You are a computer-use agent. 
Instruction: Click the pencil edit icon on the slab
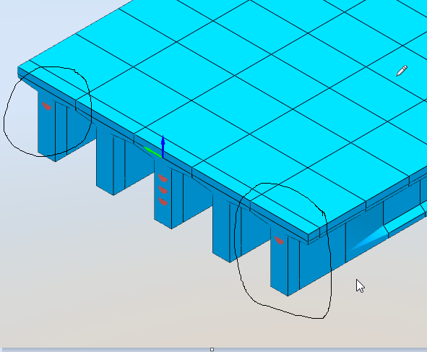402,71
